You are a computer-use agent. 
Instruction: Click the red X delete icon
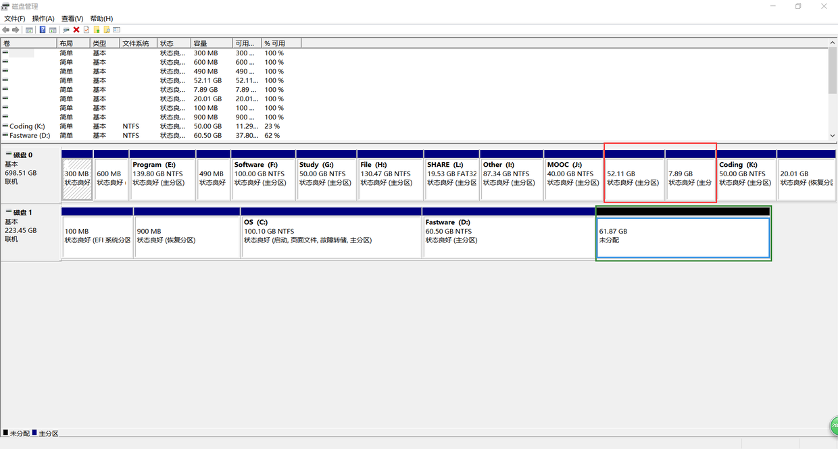[x=76, y=30]
